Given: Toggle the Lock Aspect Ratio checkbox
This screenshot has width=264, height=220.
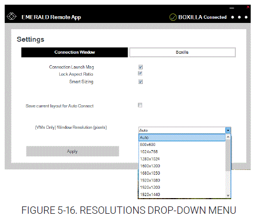Looking at the screenshot, I should tap(140, 74).
